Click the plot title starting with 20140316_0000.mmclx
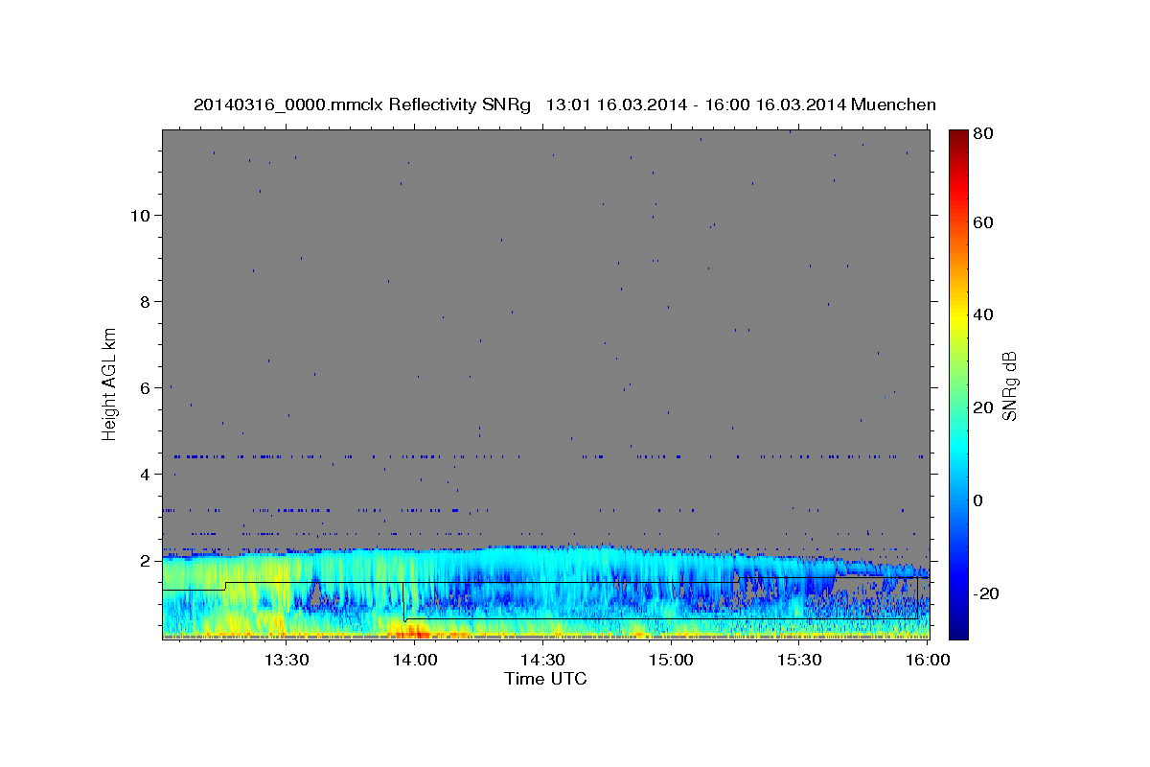This screenshot has height=767, width=1150. tap(564, 105)
